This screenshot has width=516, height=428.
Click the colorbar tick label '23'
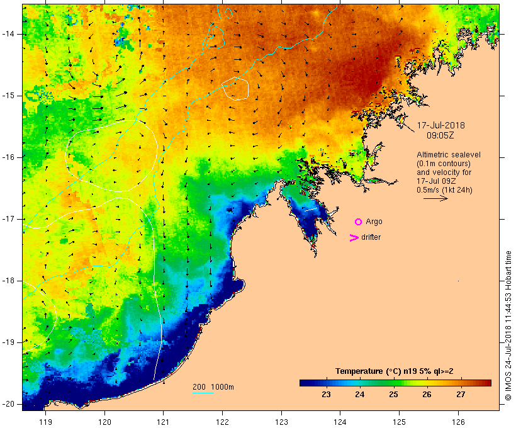click(x=326, y=395)
